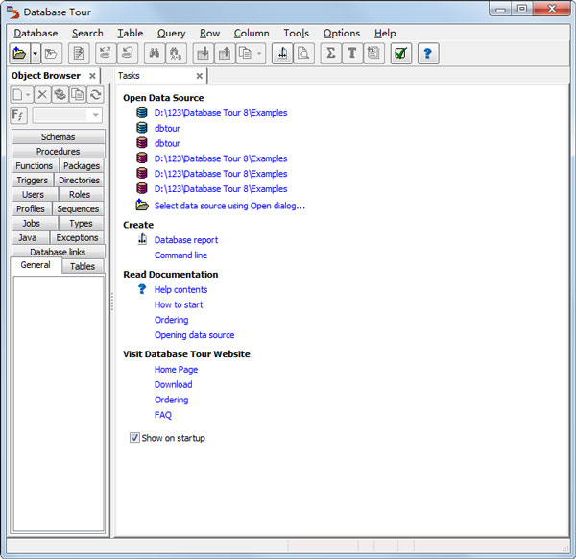Close the Object Browser panel
Image resolution: width=576 pixels, height=559 pixels.
[x=92, y=76]
